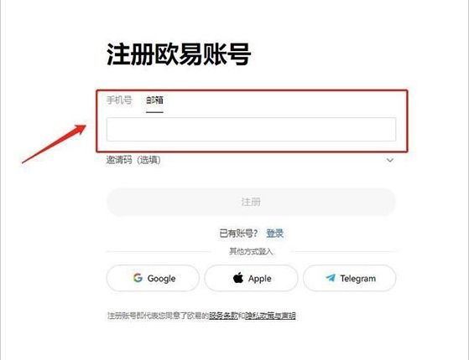
Task: Click the black Apple logo icon
Action: pyautogui.click(x=238, y=278)
